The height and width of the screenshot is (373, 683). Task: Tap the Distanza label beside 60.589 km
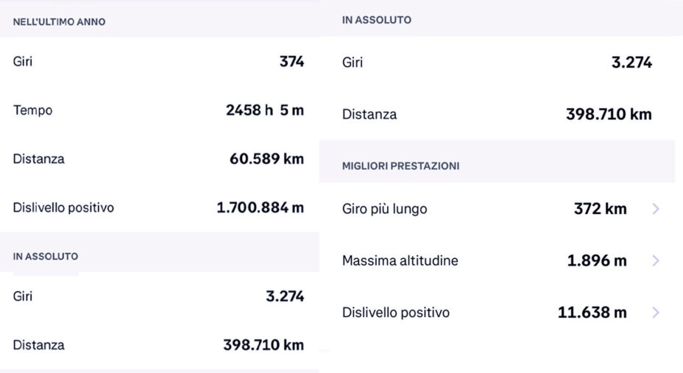[38, 159]
